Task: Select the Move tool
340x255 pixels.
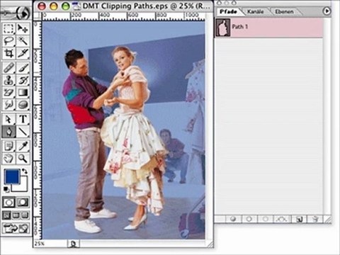Action: (23, 28)
